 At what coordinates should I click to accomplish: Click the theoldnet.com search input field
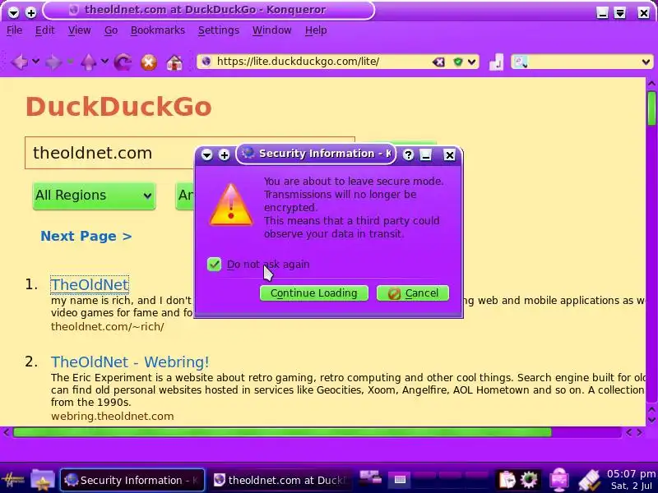tap(109, 153)
